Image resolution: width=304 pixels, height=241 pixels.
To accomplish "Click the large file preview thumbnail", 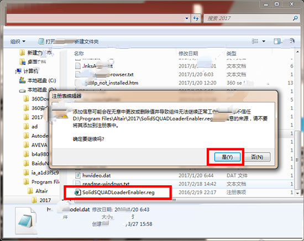I will pyautogui.click(x=26, y=221).
